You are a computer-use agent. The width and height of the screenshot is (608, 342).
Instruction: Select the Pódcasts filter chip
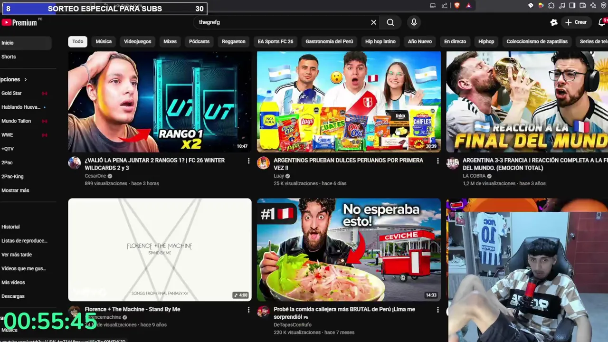pos(199,41)
